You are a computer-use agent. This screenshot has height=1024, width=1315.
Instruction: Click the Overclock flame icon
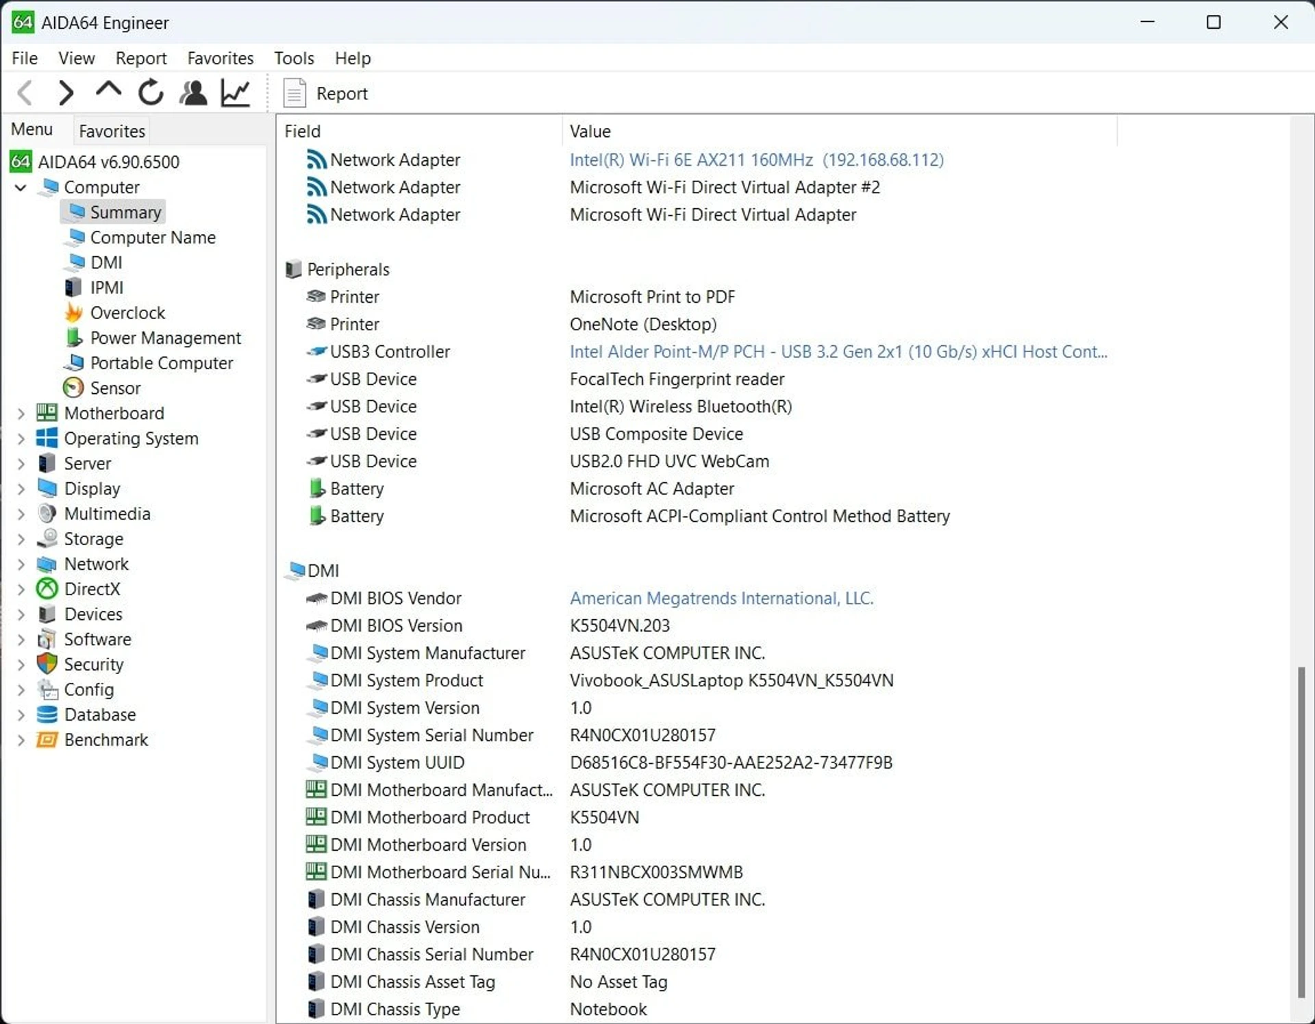(73, 313)
